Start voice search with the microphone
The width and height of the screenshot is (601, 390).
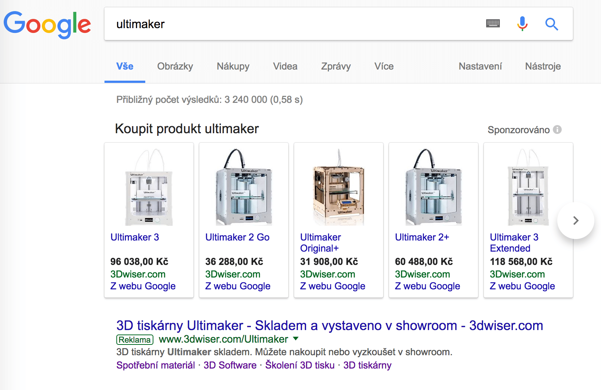(x=522, y=24)
